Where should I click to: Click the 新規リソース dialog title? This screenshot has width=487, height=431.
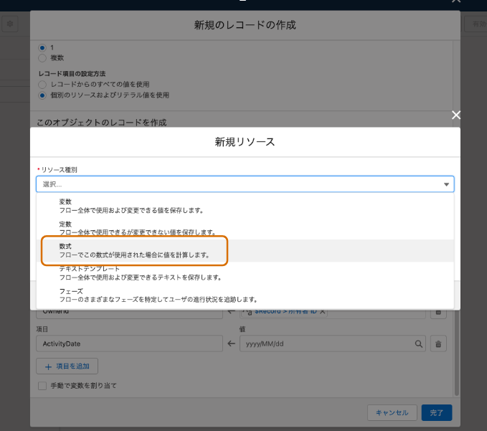(x=245, y=142)
